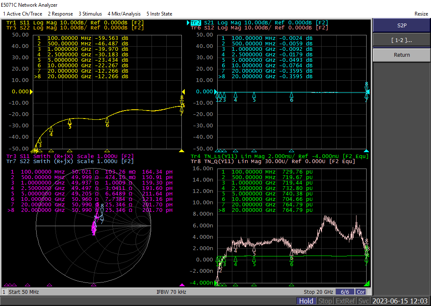Activate trace label Tr4 TN_Ls(Y11)

(279, 156)
